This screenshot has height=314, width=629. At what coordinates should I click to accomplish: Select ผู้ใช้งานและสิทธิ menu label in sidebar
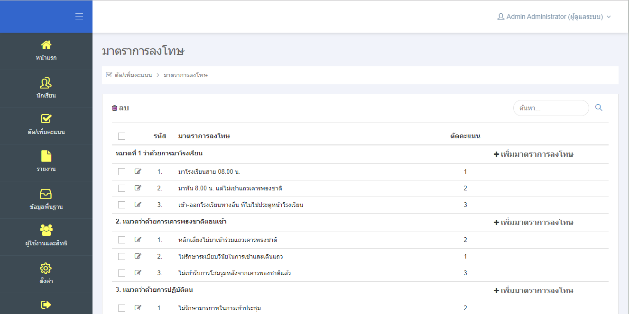point(46,243)
